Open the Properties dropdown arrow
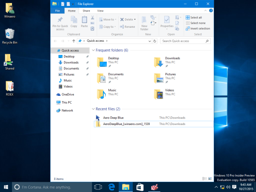This screenshot has height=192, width=256. point(167,29)
